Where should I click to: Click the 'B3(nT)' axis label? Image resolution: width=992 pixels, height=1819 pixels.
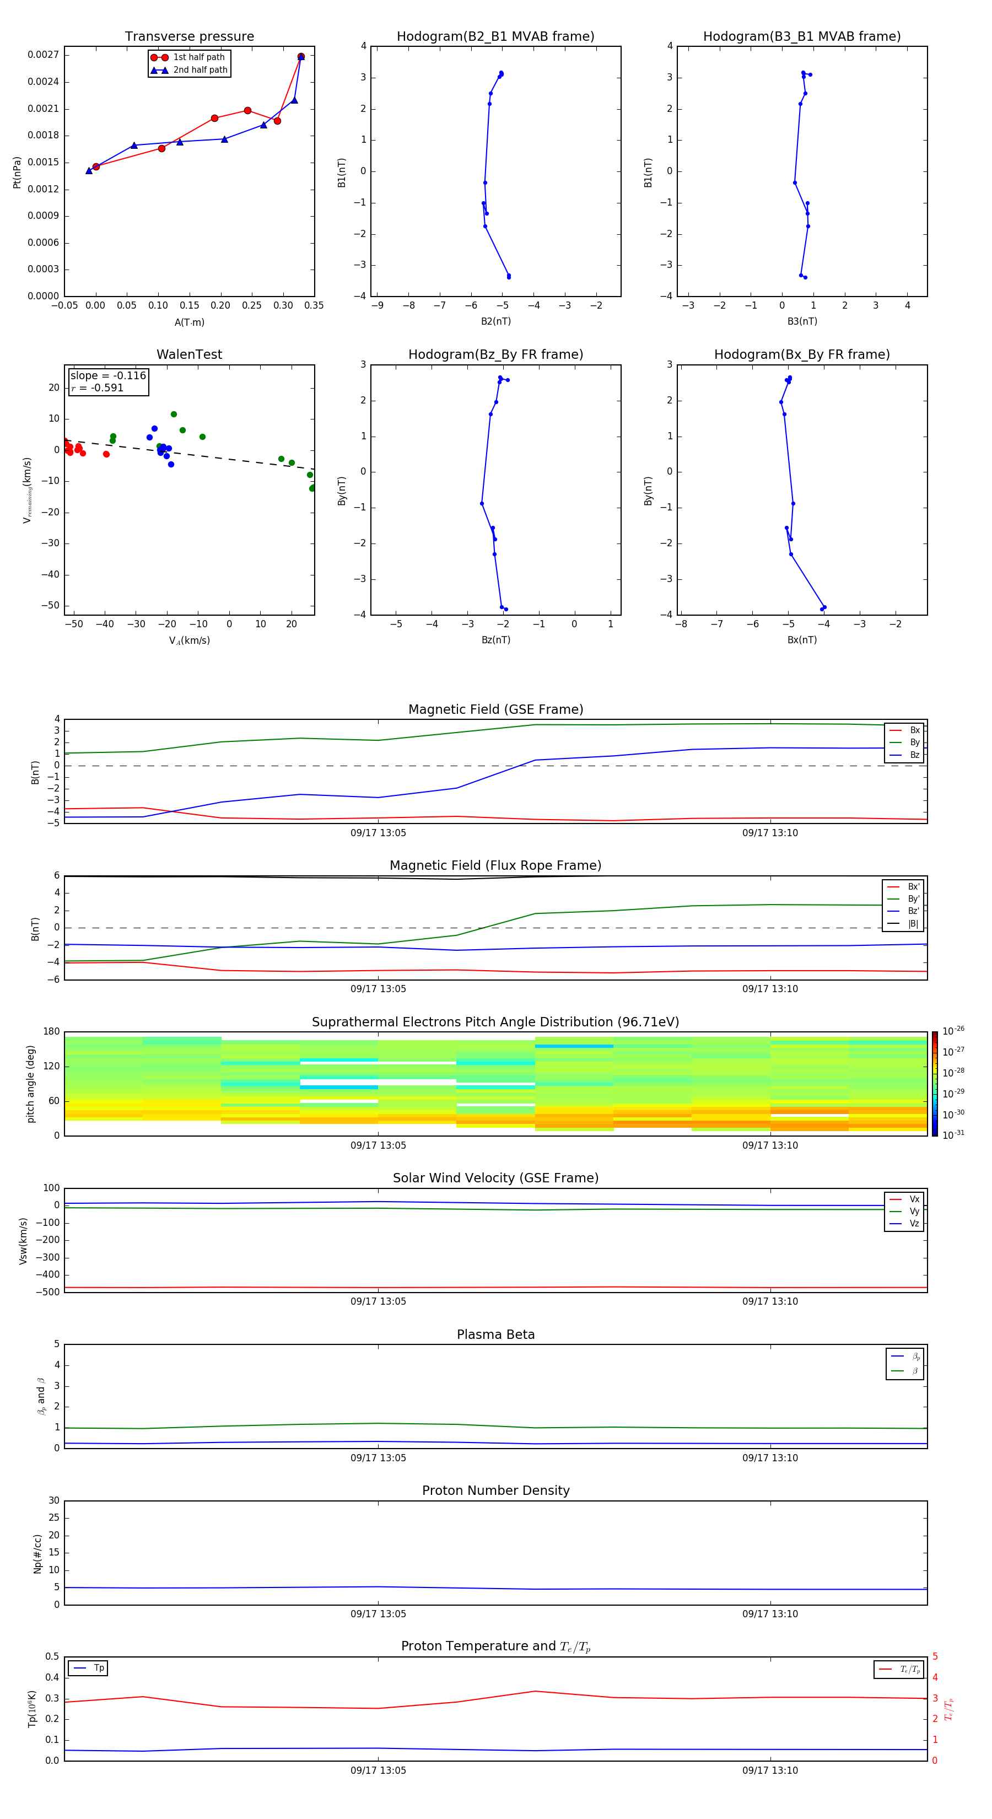[x=802, y=321]
